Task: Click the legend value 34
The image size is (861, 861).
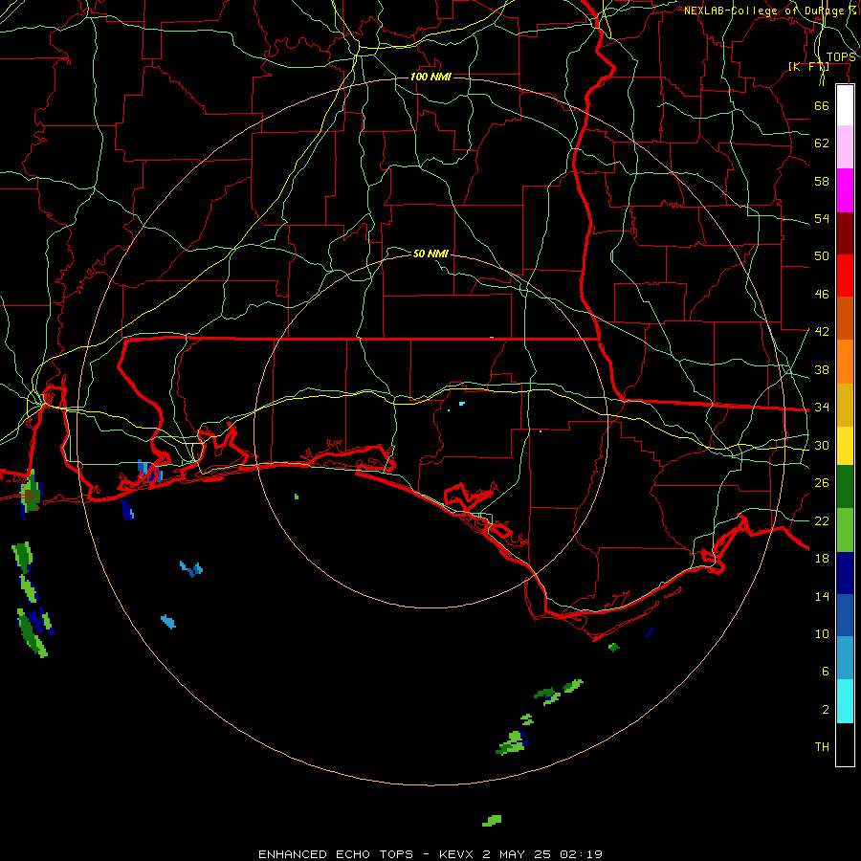Action: tap(822, 408)
